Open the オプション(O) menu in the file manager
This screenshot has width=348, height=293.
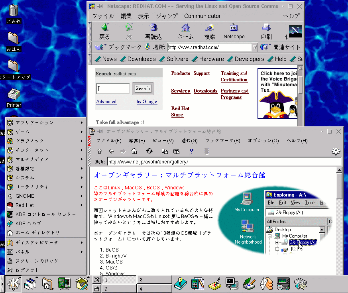pos(263,141)
